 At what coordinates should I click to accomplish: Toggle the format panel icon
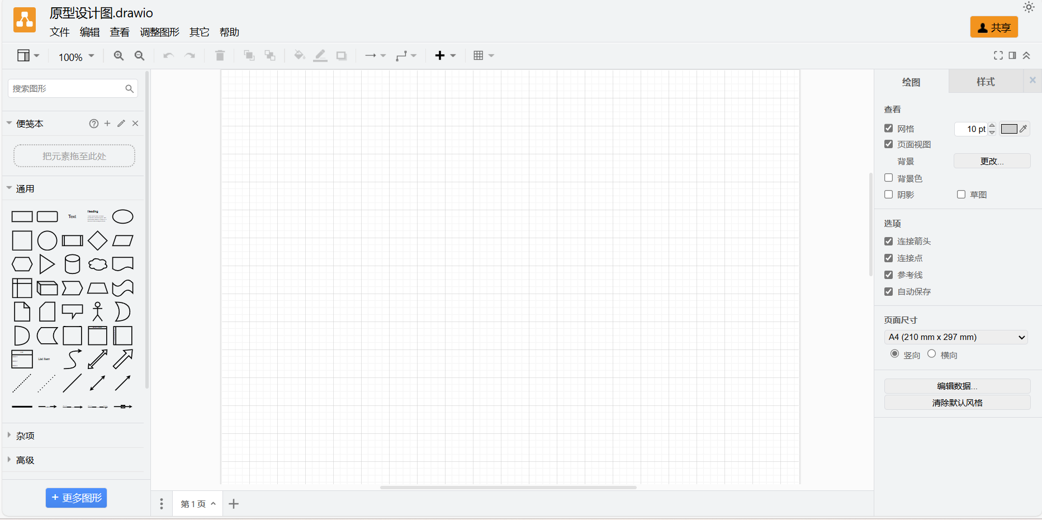click(1012, 55)
